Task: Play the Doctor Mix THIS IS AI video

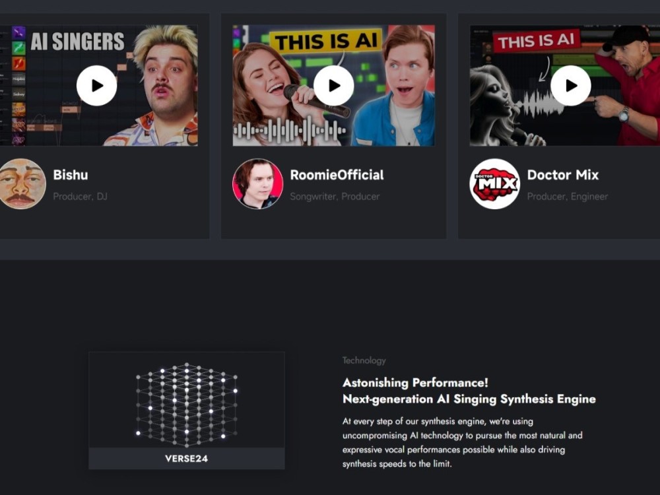Action: coord(570,85)
